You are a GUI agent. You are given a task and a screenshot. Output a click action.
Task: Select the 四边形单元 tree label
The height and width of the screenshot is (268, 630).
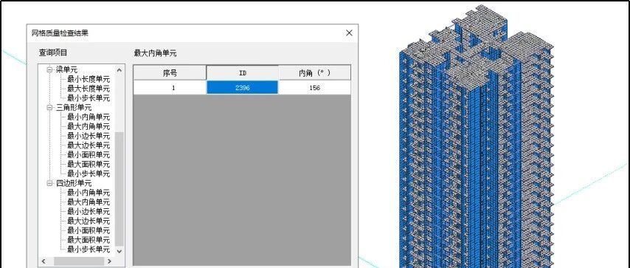(74, 183)
